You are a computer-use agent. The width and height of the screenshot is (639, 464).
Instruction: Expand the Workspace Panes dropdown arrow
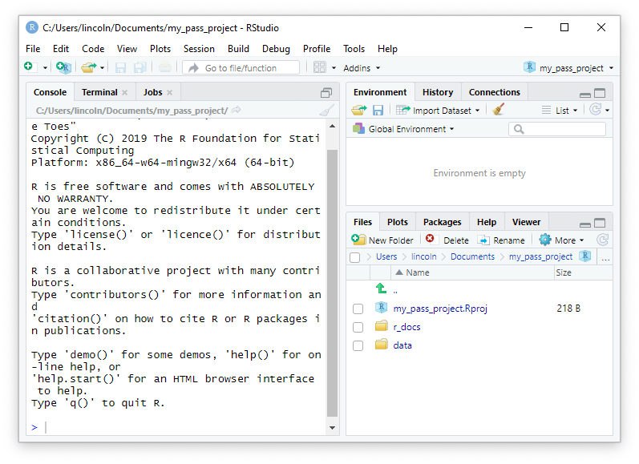(334, 68)
